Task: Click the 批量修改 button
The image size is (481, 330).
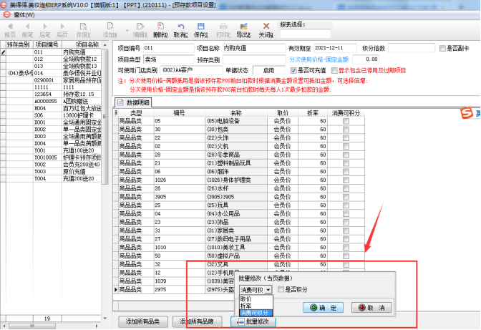Action: 253,321
